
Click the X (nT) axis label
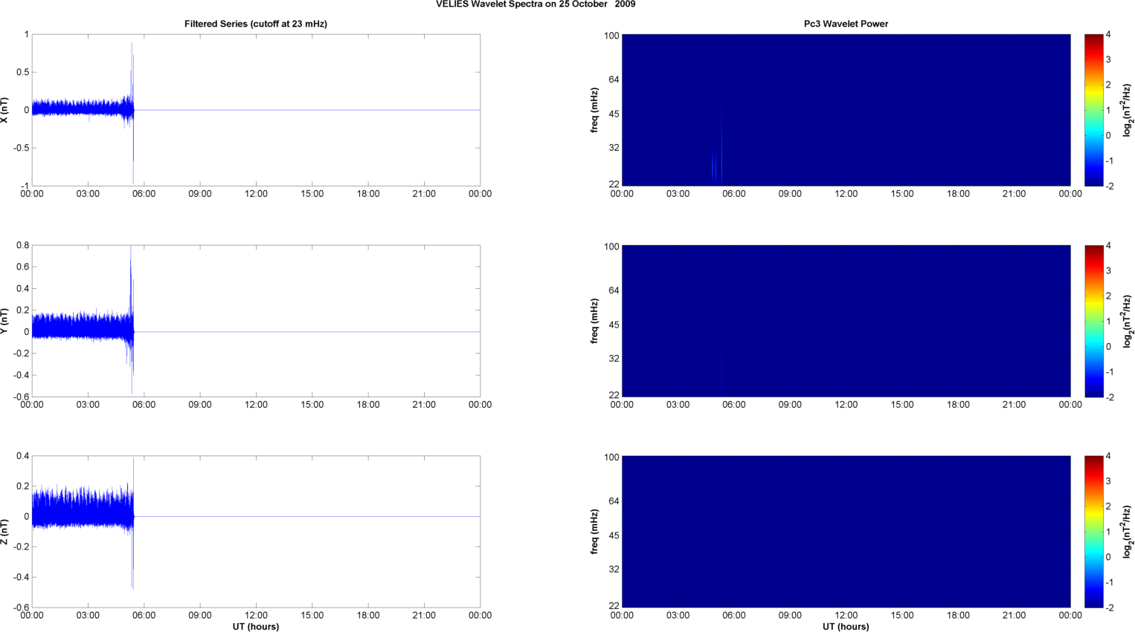click(5, 110)
